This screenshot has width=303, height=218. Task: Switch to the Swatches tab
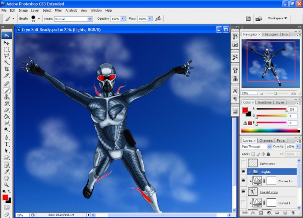click(x=264, y=102)
